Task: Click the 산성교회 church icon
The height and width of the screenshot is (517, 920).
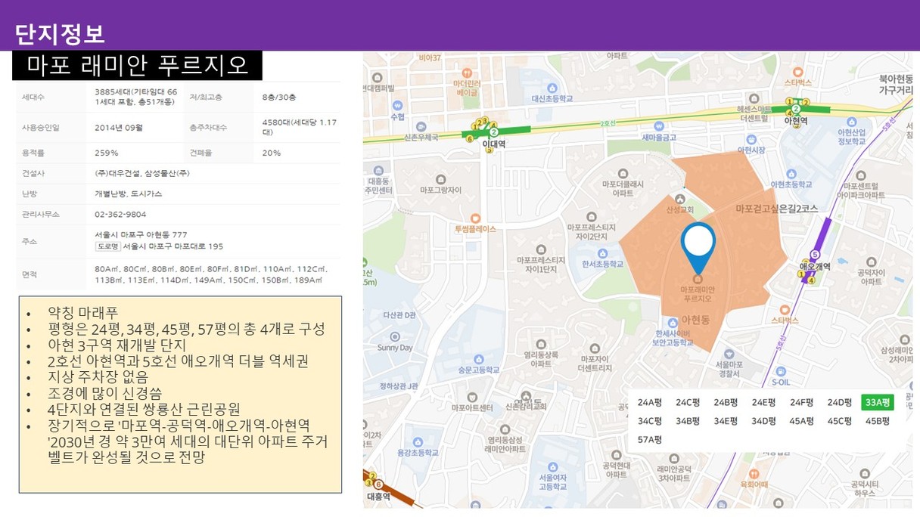Action: [679, 200]
